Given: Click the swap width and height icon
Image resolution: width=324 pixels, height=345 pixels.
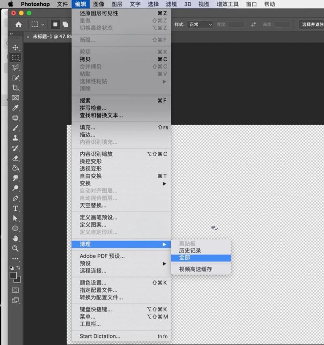Looking at the screenshot, I should coord(254,24).
